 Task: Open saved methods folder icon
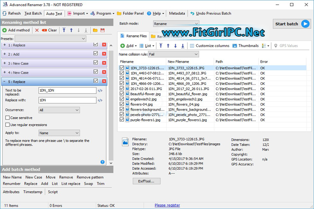[x=95, y=30]
